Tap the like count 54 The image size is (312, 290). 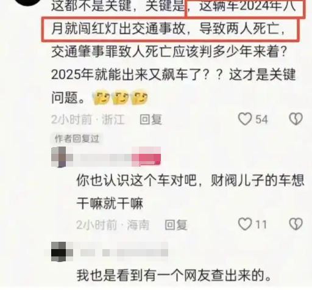[261, 119]
